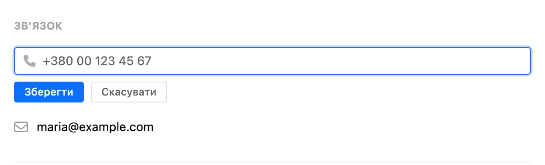
Task: Click the blue Зберегти button
Action: coord(49,92)
